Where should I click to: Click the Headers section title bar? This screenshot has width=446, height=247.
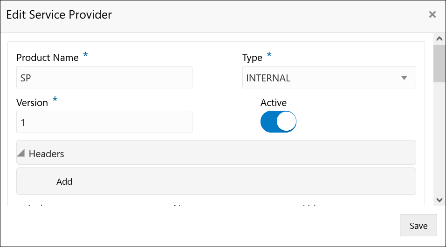click(x=216, y=153)
